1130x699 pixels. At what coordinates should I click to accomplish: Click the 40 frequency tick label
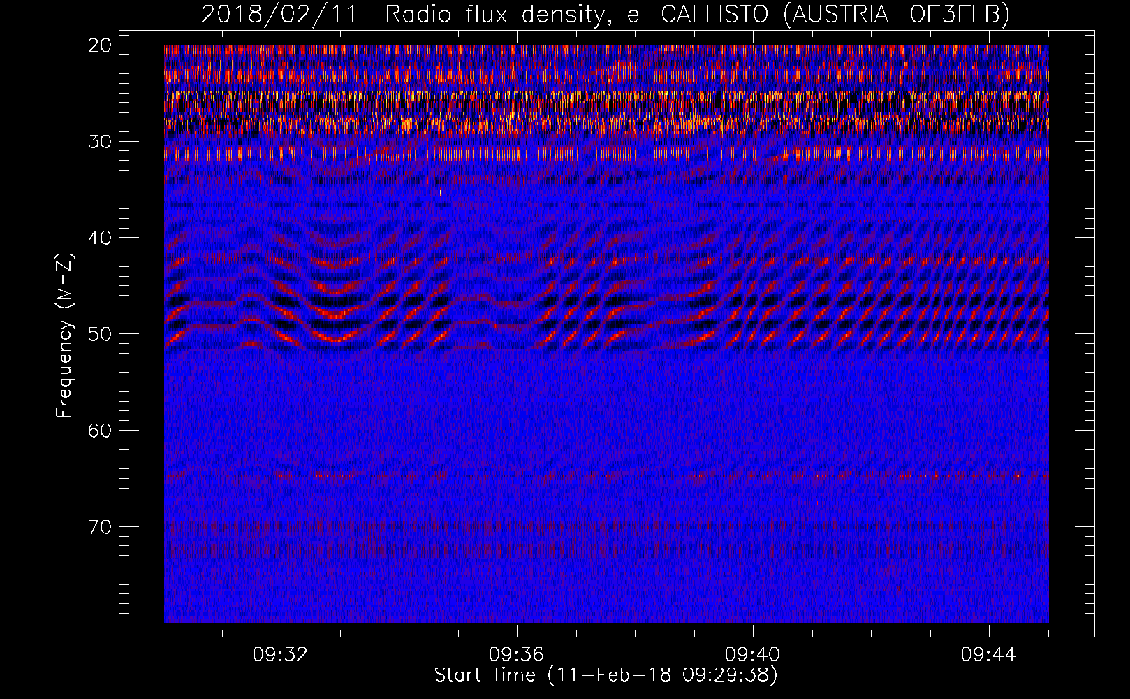click(x=101, y=238)
